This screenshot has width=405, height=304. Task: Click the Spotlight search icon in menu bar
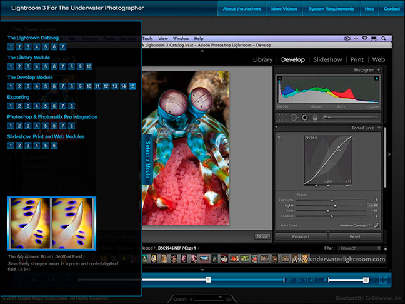point(384,38)
